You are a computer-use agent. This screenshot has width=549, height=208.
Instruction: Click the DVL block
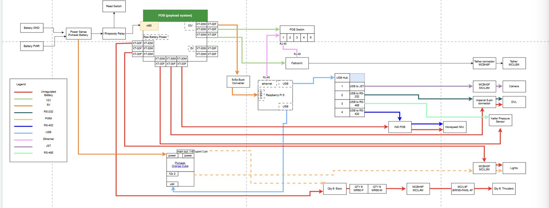pyautogui.click(x=514, y=102)
